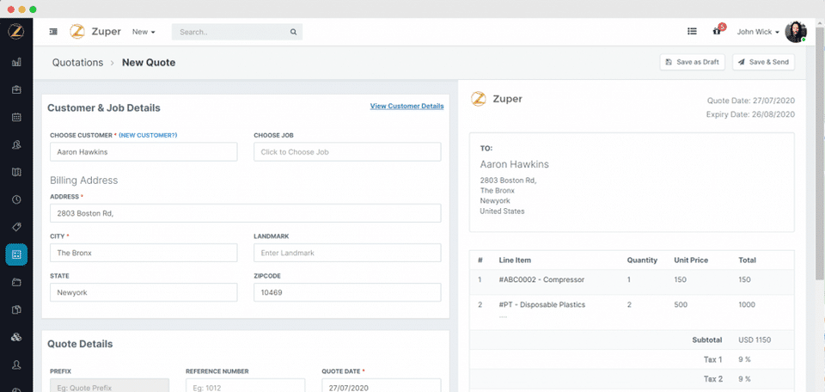The width and height of the screenshot is (825, 392).
Task: Click the Zuper logo in quote preview
Action: click(x=496, y=99)
